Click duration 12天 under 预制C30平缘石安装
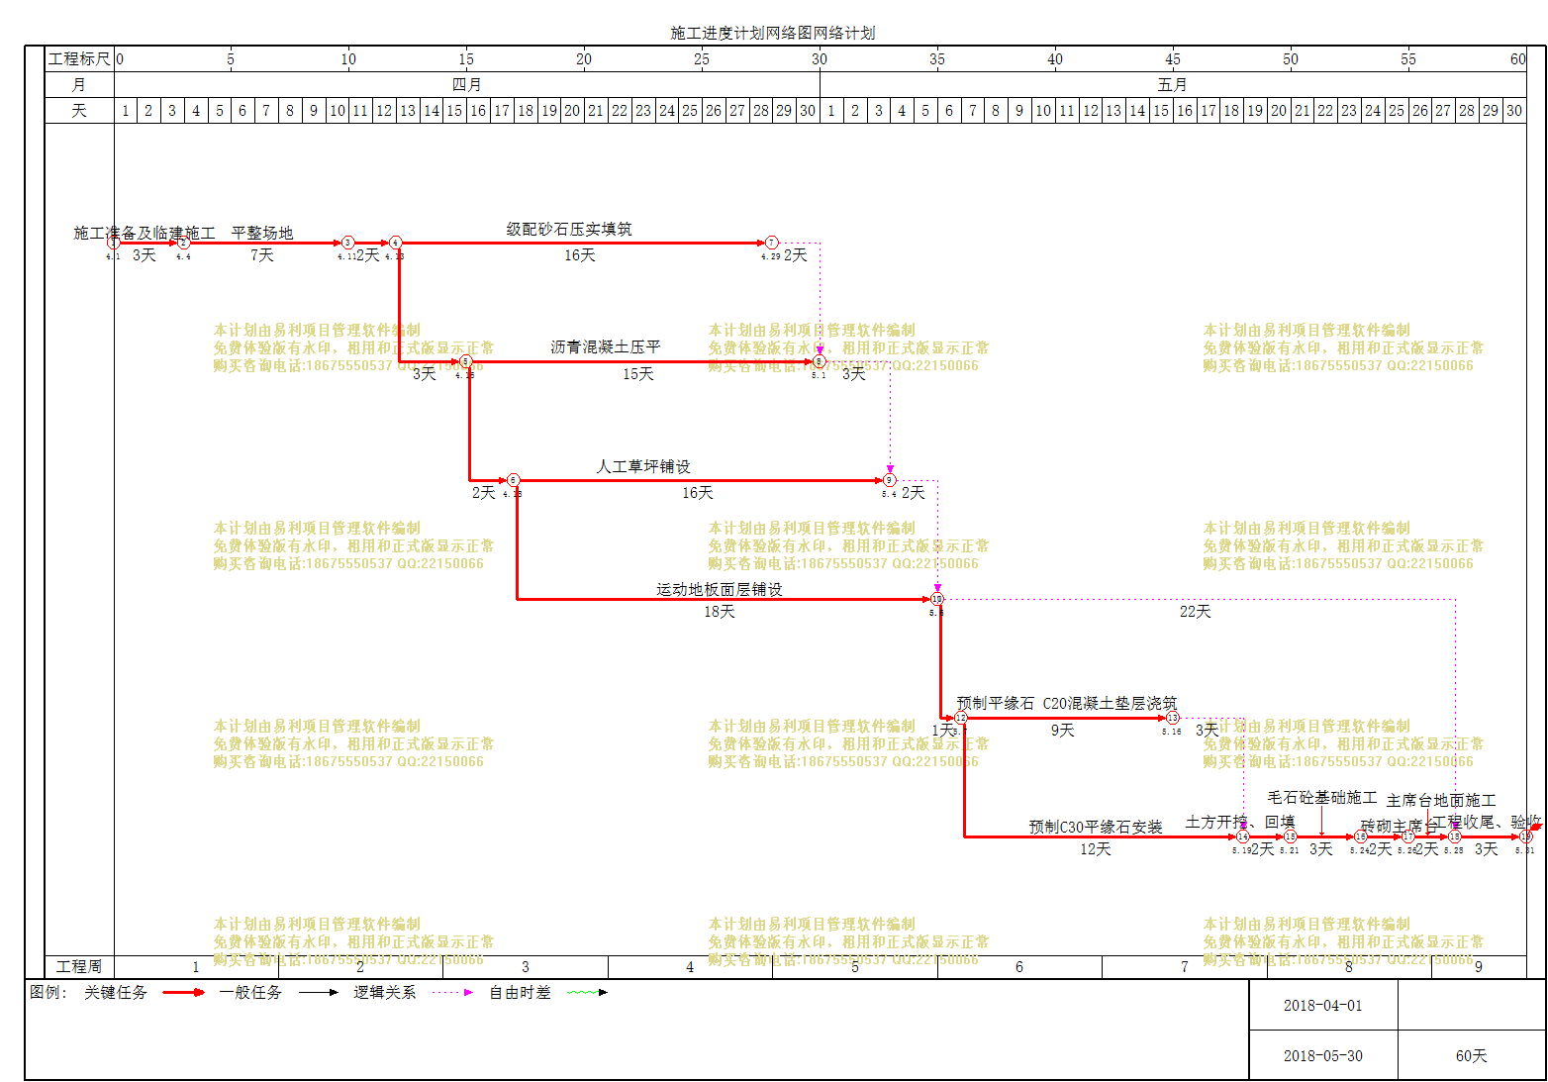1548x1082 pixels. click(1096, 849)
